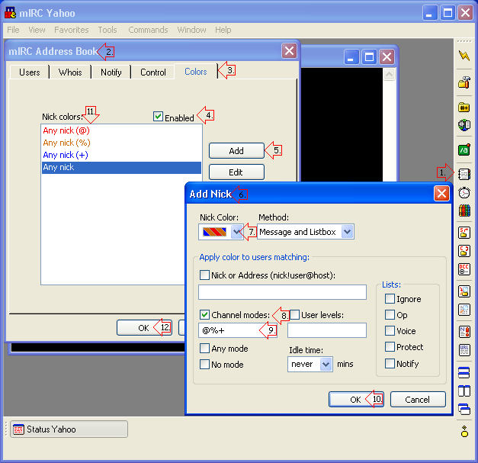Open the Help menu

coord(223,30)
